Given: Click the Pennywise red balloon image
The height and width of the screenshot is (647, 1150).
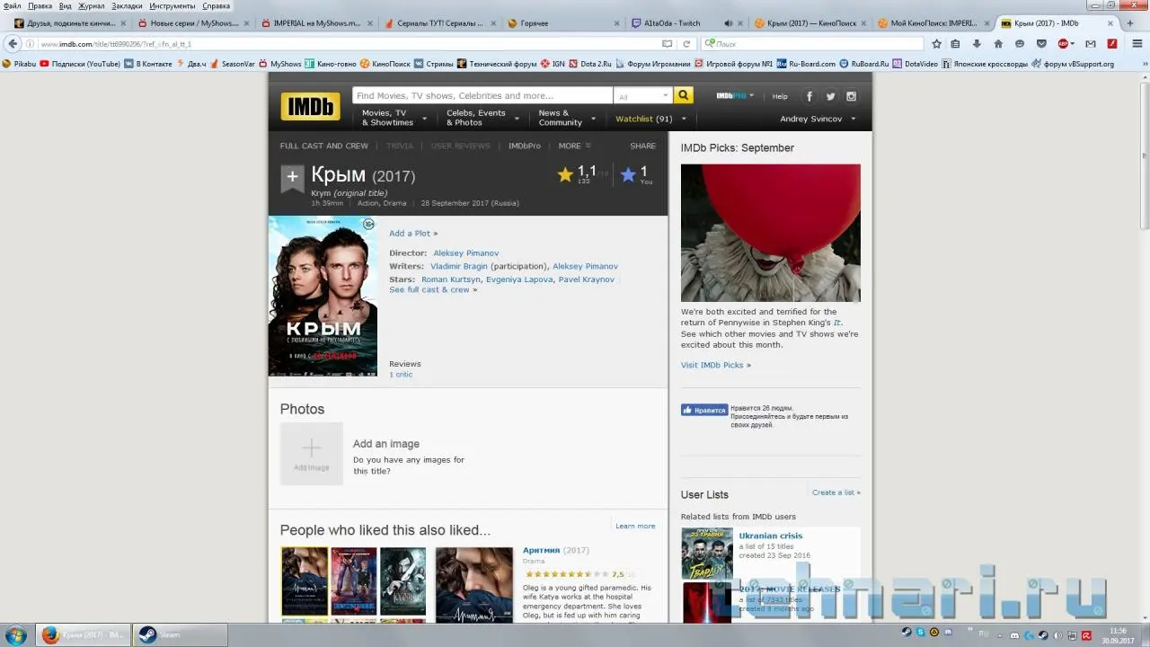Looking at the screenshot, I should (x=771, y=233).
